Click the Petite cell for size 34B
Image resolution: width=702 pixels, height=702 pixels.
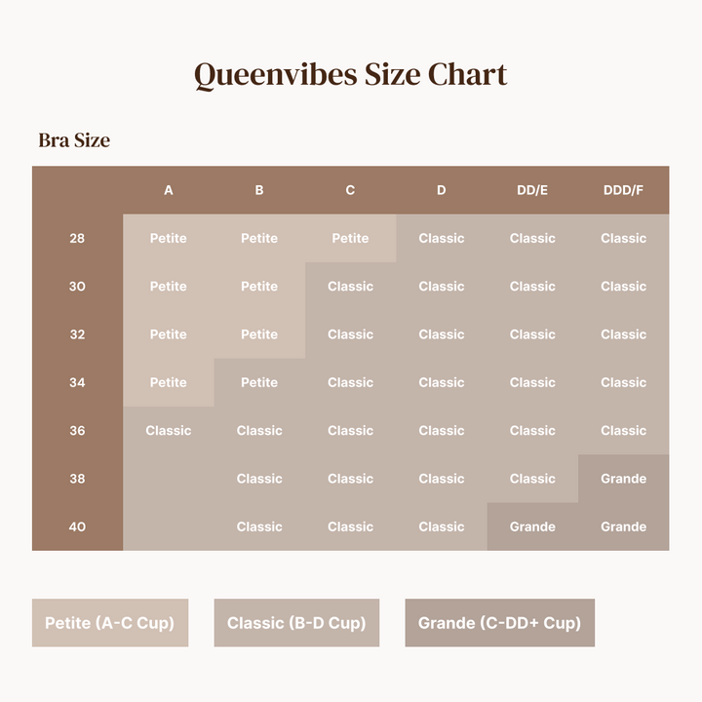click(259, 382)
